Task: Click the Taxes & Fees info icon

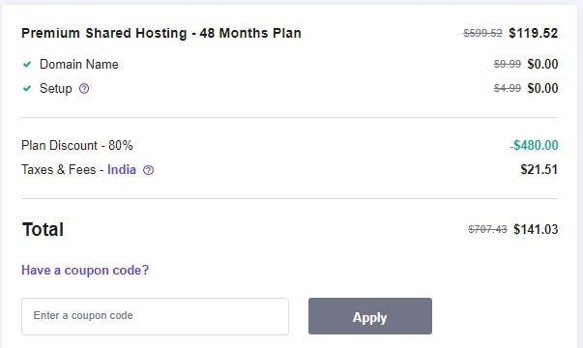Action: [148, 170]
